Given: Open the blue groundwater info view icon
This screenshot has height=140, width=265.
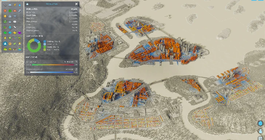Looking at the screenshot, I should point(20,49).
